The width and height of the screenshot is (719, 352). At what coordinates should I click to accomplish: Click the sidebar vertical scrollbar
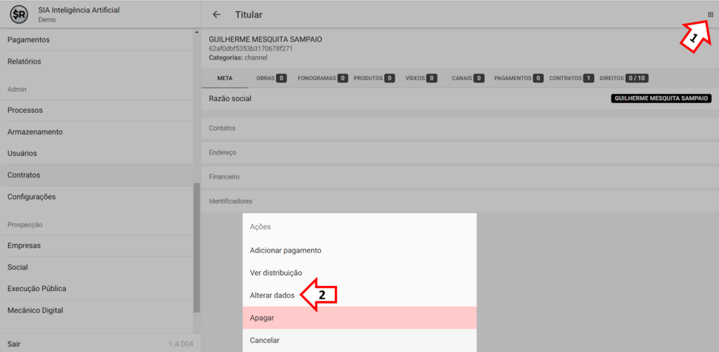(197, 245)
